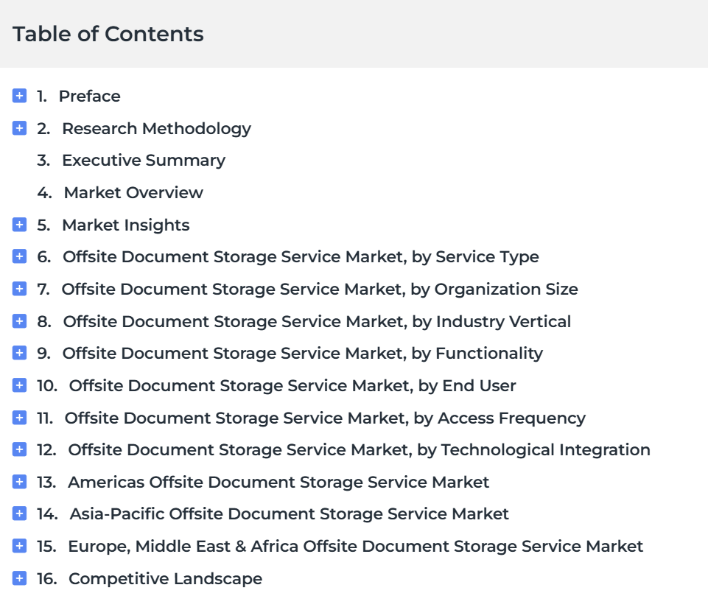The width and height of the screenshot is (708, 610).
Task: Select Americas Offsite Document Storage Service Market text
Action: (278, 483)
